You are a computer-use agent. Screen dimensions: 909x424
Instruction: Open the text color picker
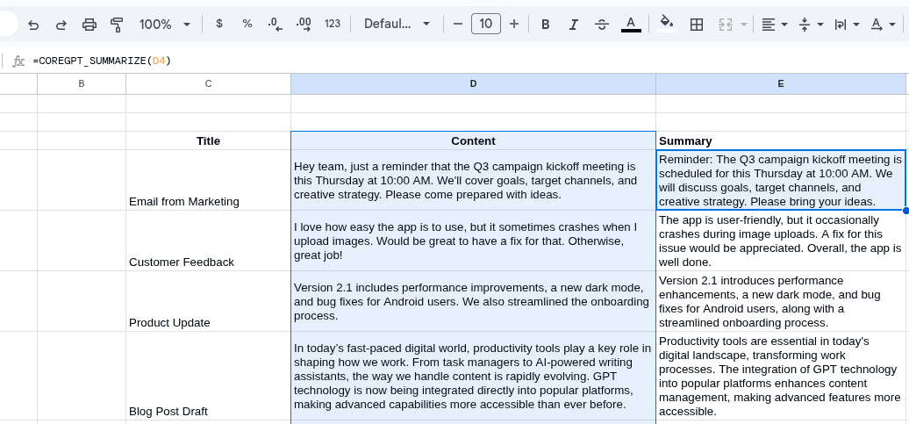click(x=631, y=25)
